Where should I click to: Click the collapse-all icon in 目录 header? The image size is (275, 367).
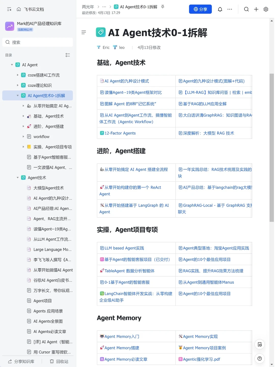[68, 55]
